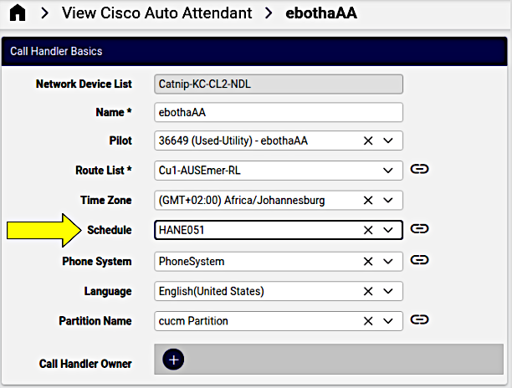Focus the Name input field
512x388 pixels.
(279, 113)
